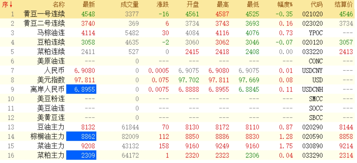Click the 代码 column header

point(316,5)
